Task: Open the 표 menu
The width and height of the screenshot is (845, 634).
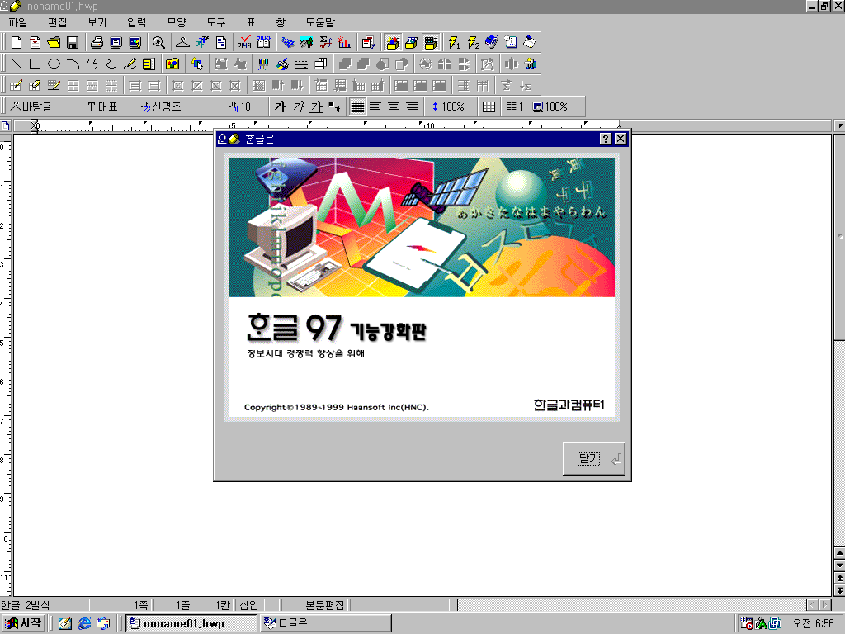Action: click(251, 22)
